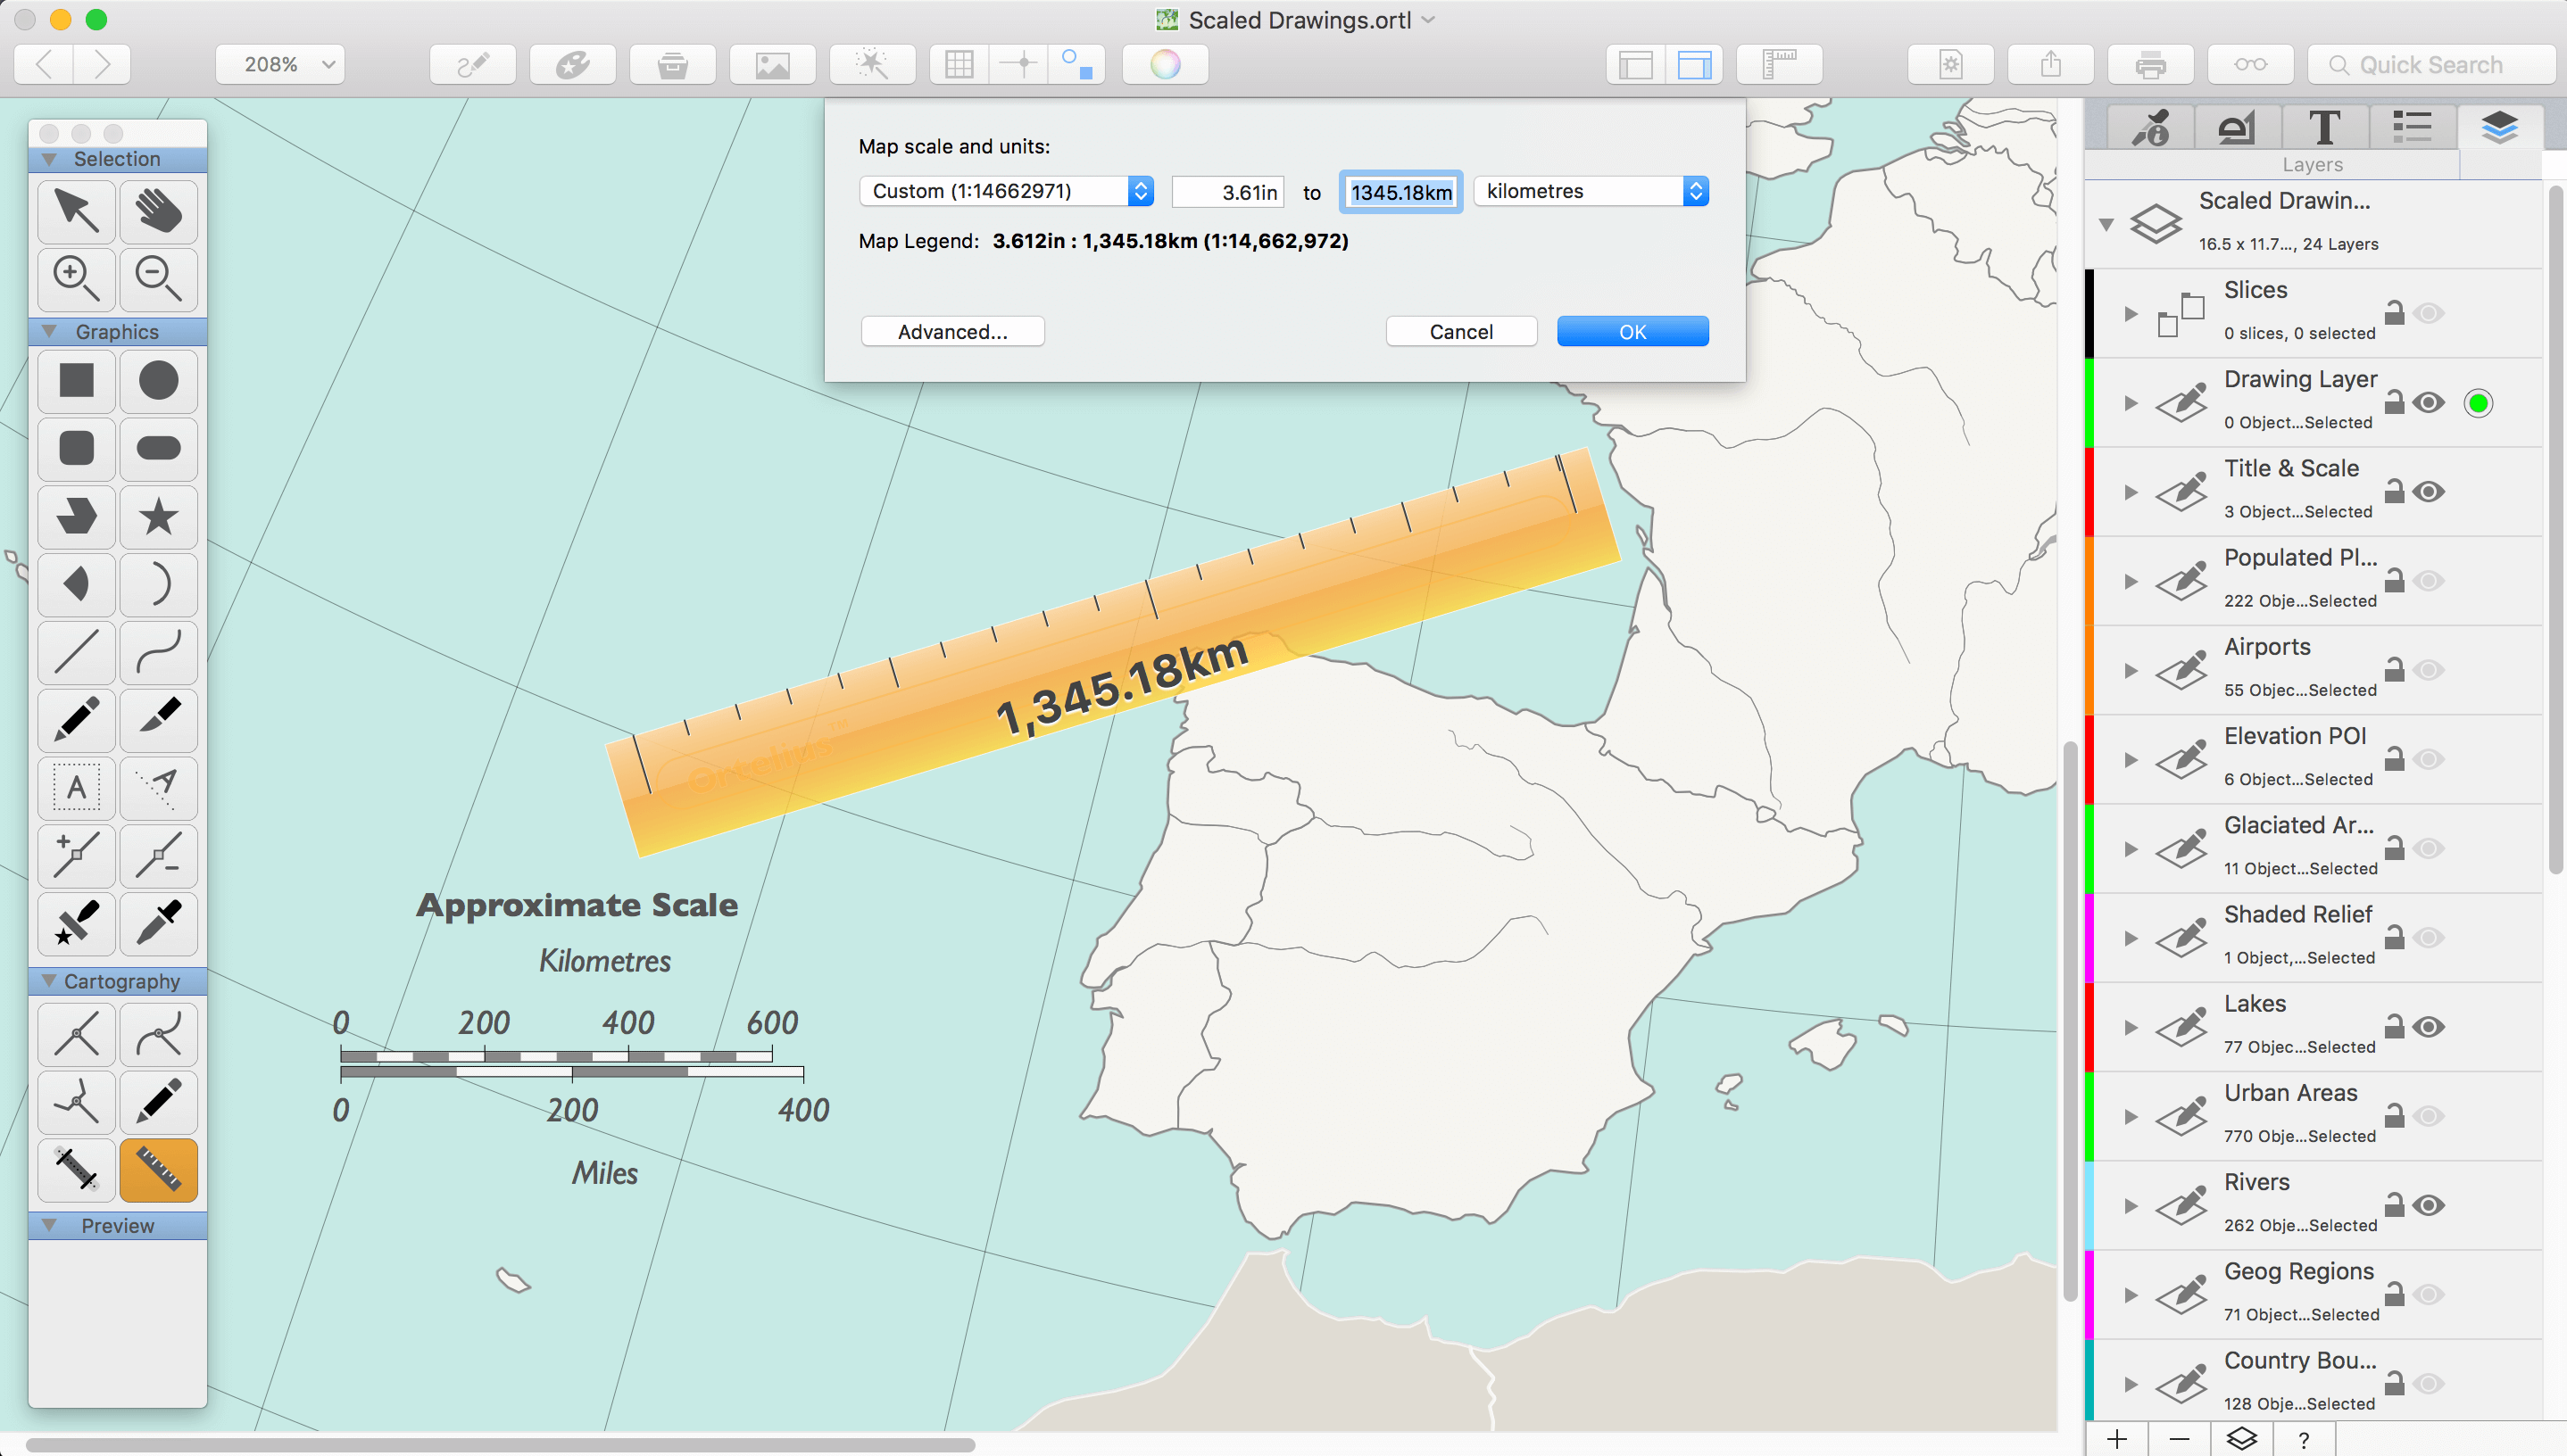Select the arrow Selection tool

coord(76,211)
